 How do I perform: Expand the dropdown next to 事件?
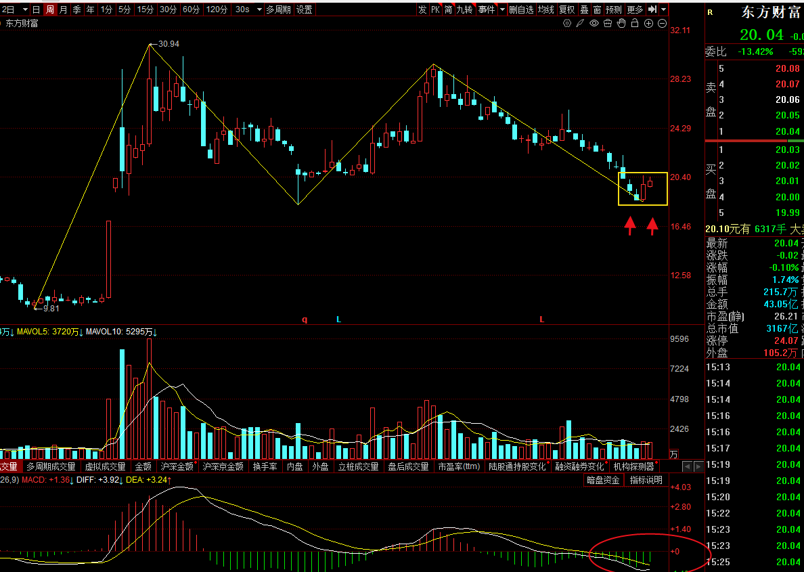[x=502, y=9]
